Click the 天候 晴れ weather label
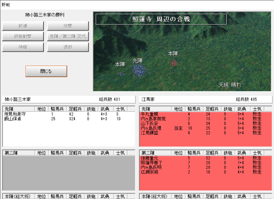274x199 pixels. [x=230, y=85]
